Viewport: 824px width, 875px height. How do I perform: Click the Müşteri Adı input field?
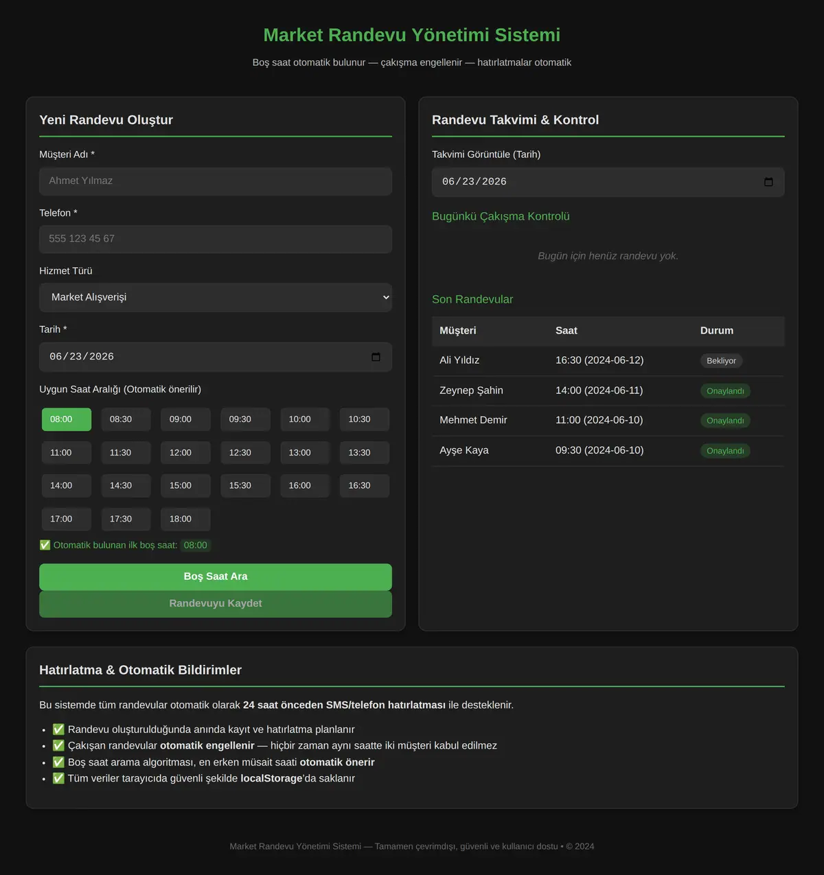point(216,181)
